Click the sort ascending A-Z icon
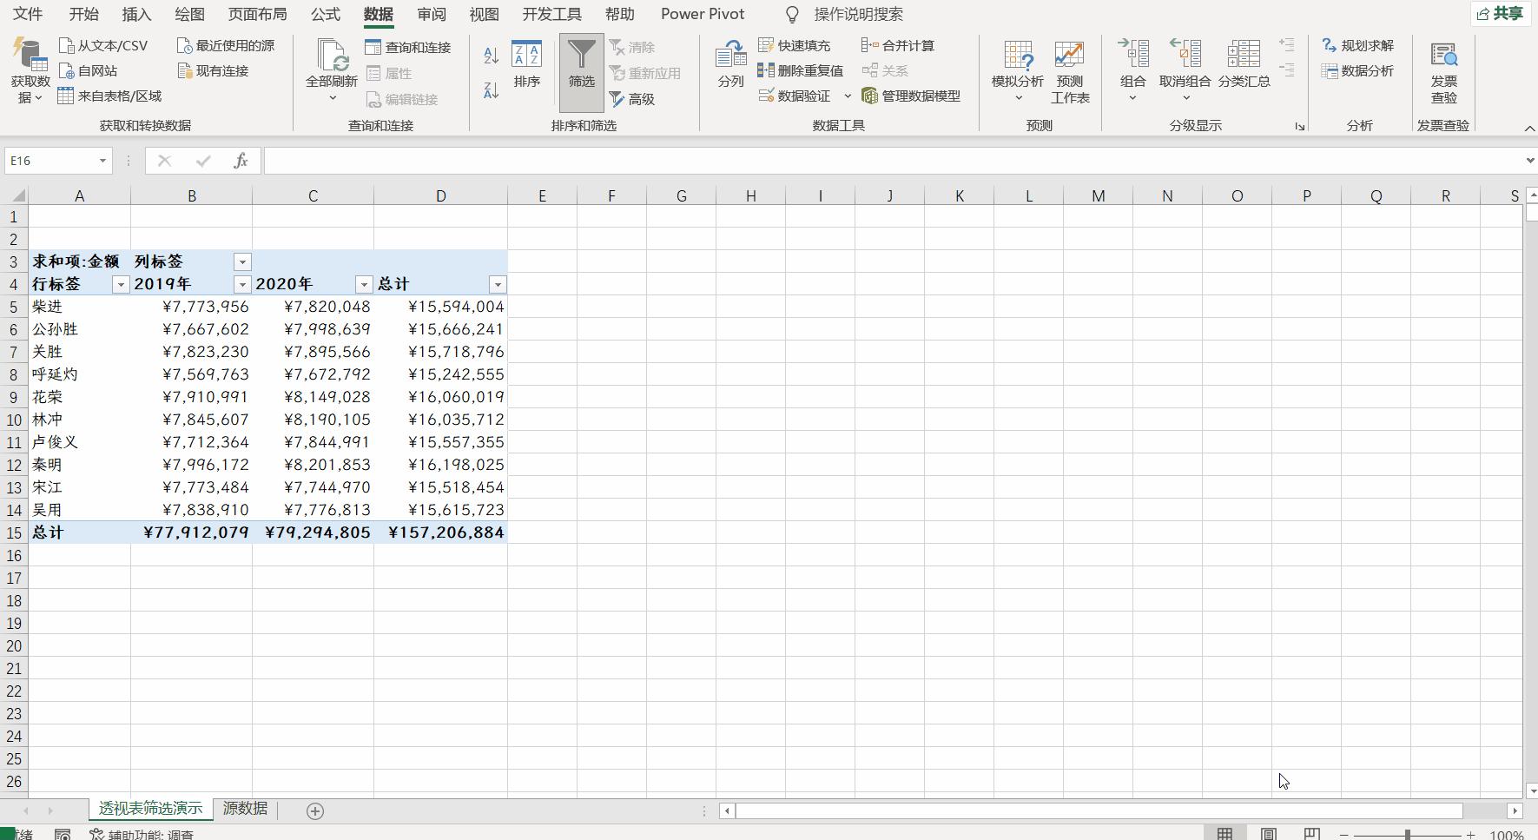 (x=491, y=56)
